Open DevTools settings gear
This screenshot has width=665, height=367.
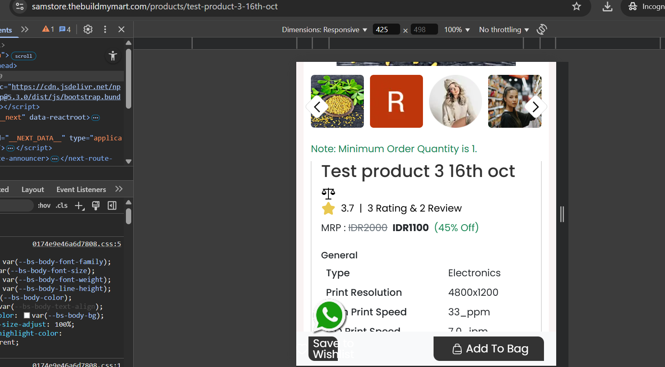tap(88, 29)
